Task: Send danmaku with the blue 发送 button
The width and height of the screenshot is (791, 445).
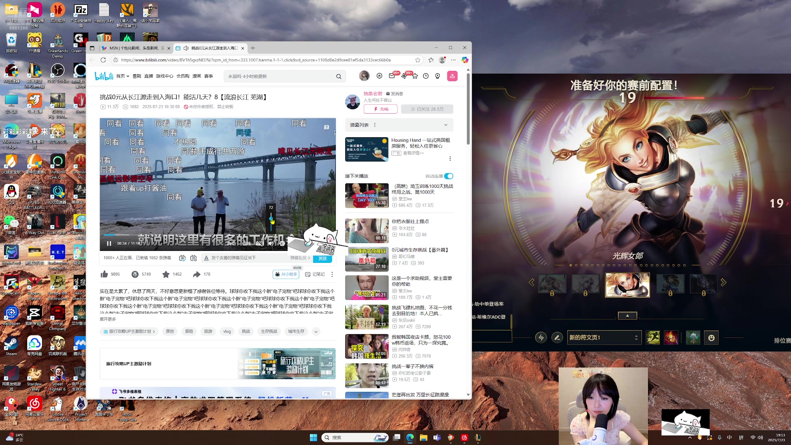Action: pyautogui.click(x=323, y=258)
